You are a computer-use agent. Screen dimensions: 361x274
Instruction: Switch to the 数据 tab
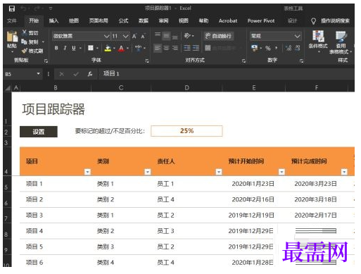point(144,20)
